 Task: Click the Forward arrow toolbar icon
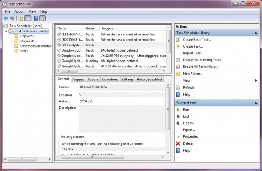pyautogui.click(x=12, y=18)
